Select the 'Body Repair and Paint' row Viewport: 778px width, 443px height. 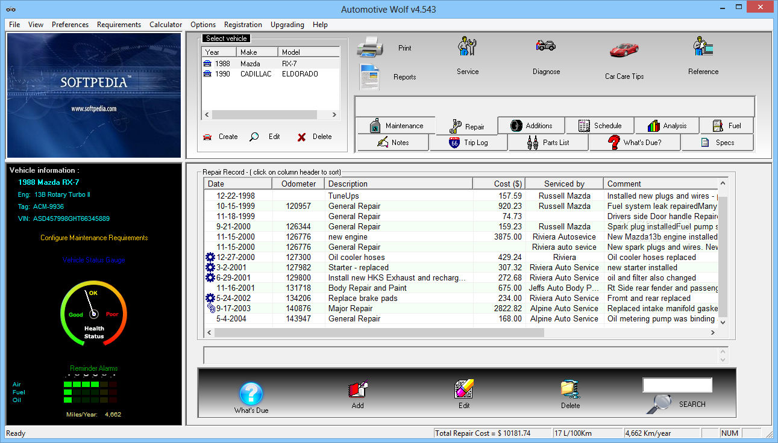pos(462,288)
